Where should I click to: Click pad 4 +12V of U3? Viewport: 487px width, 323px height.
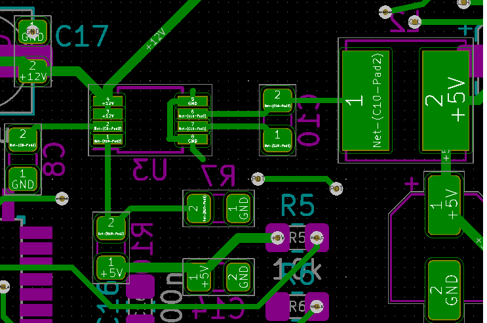(x=107, y=101)
